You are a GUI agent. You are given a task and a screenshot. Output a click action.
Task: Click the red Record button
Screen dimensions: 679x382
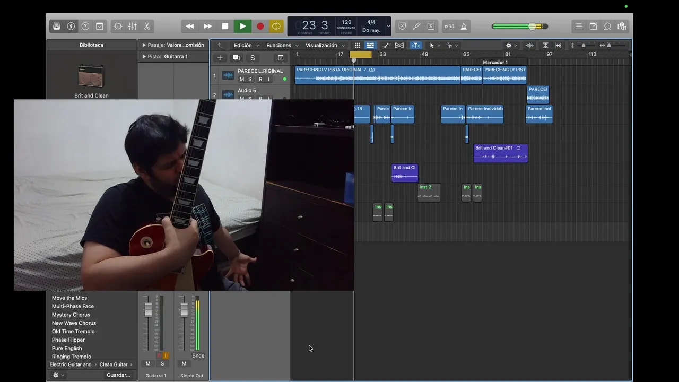[x=260, y=26]
